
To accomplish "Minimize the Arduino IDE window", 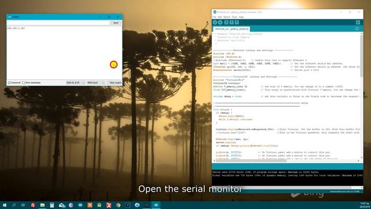I will pyautogui.click(x=341, y=12).
